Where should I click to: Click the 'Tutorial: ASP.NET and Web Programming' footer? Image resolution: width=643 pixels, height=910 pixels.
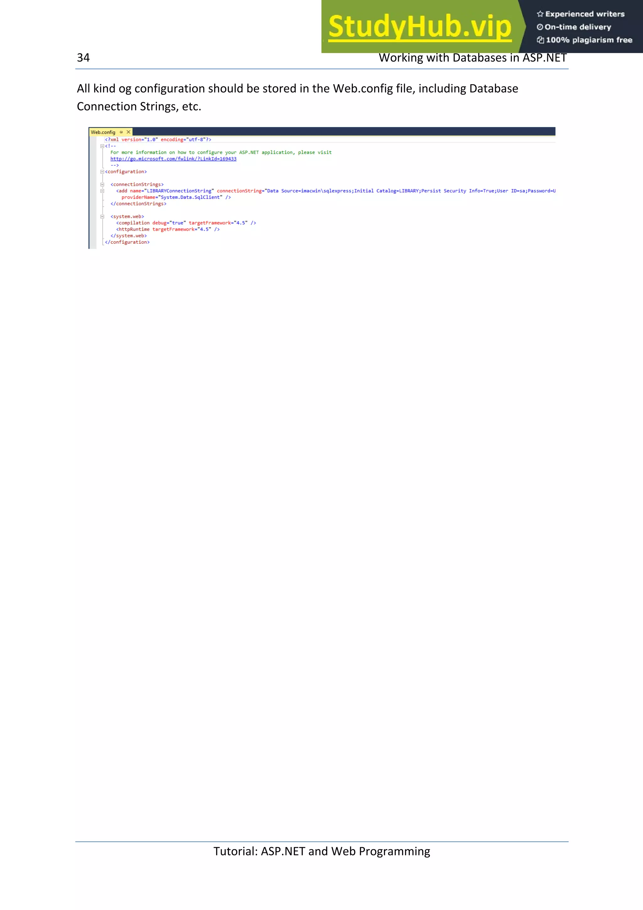tap(322, 851)
